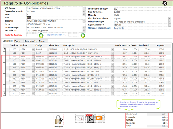Expand the Tipo de Comprobante dropdown
This screenshot has width=173, height=129.
pyautogui.click(x=170, y=18)
